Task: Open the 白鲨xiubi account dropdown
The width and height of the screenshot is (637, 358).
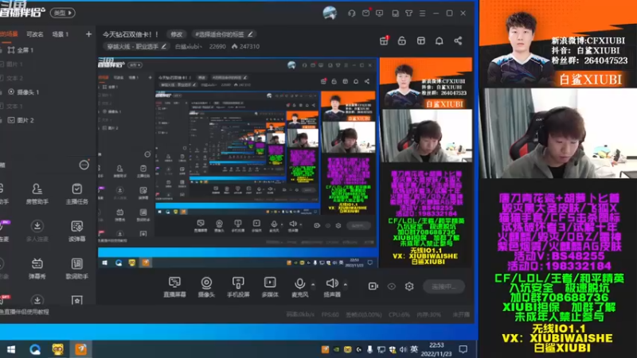Action: point(189,47)
